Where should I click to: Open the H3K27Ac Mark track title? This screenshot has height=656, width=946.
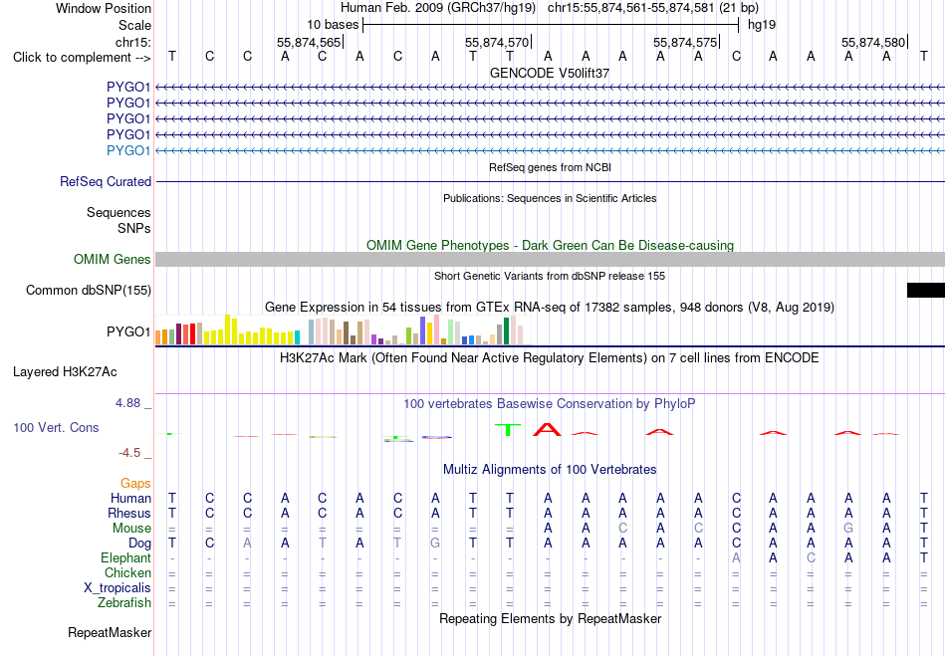coord(550,357)
